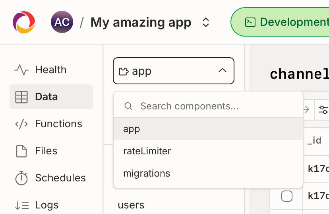This screenshot has width=329, height=214.
Task: Click the Files document icon
Action: click(21, 151)
